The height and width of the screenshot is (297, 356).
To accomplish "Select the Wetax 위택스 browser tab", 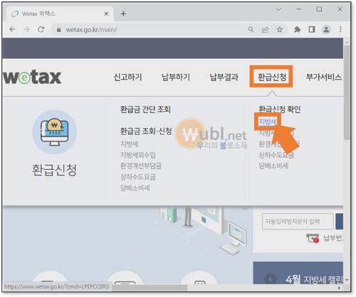I will 59,13.
